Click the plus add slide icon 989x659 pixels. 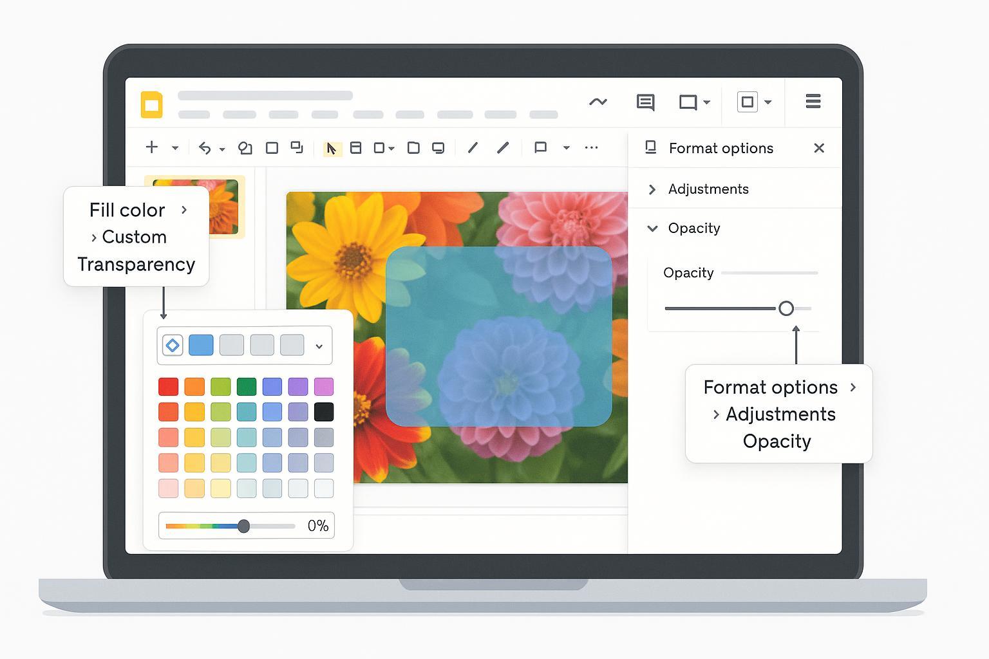(152, 147)
